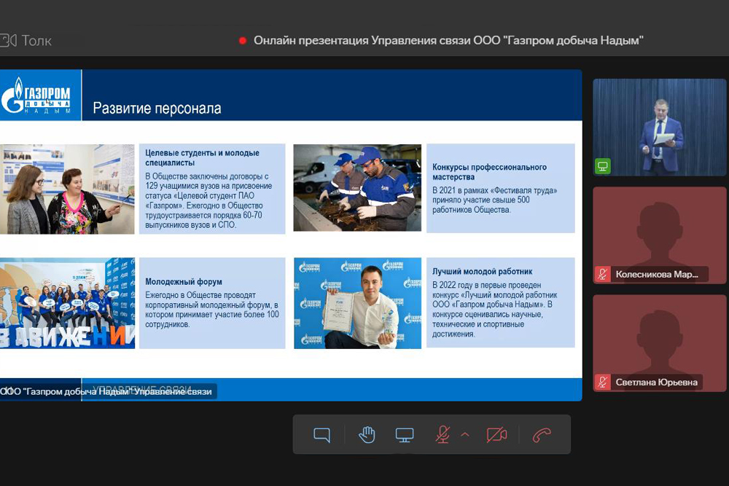End the call with the red phone
Viewport: 729px width, 486px height.
pos(541,435)
